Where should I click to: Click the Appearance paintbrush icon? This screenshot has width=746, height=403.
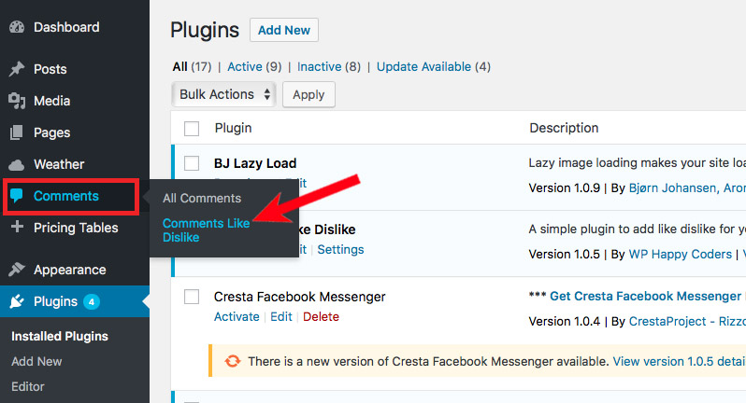(x=17, y=270)
